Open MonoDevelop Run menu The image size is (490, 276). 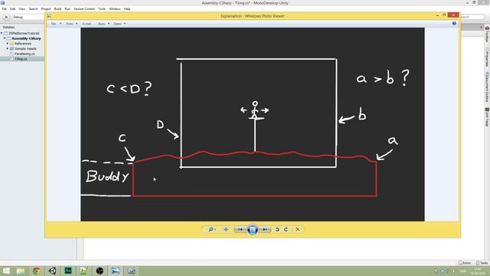click(x=67, y=8)
